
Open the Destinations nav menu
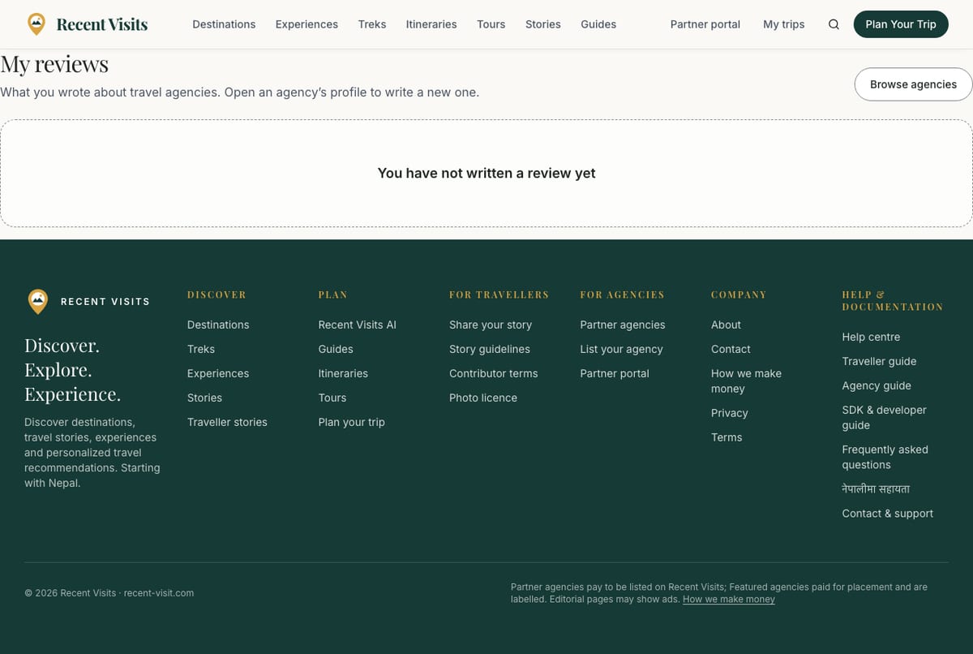point(224,24)
